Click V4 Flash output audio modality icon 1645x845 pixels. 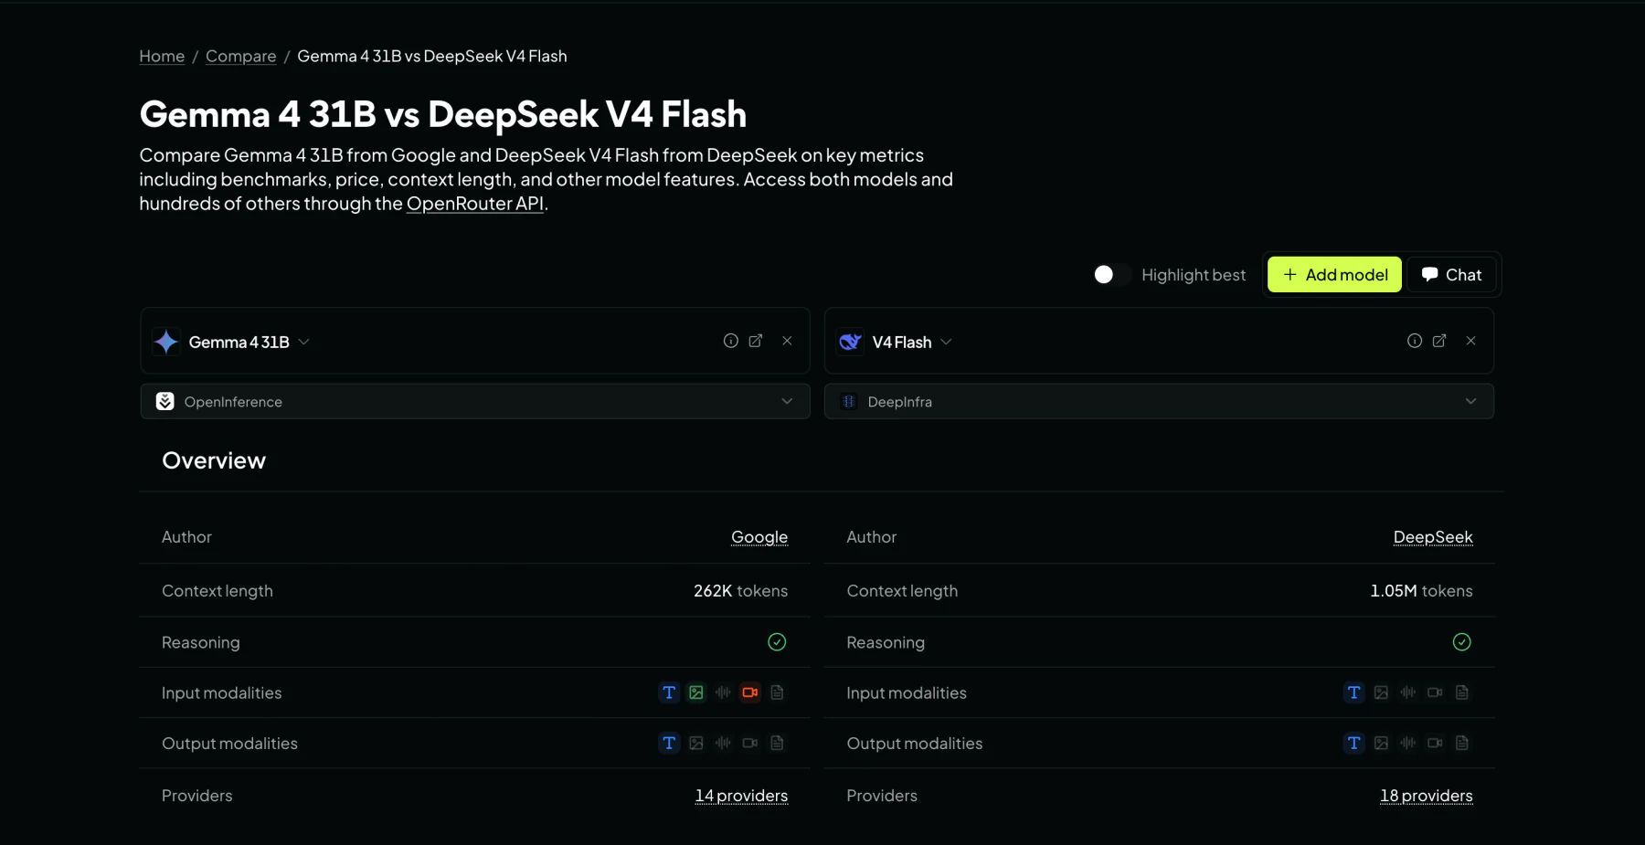1408,743
